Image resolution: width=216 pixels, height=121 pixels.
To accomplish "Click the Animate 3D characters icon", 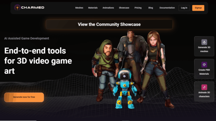I will coord(204,87).
